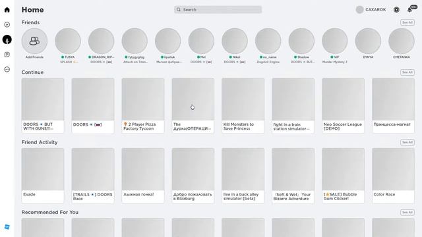Open live in a back alley simulator
The height and width of the screenshot is (237, 422).
pyautogui.click(x=243, y=176)
